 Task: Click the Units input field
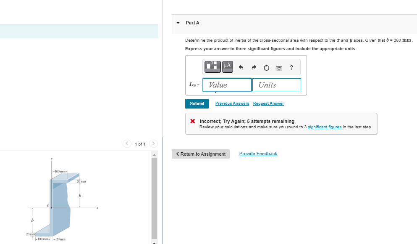(277, 85)
